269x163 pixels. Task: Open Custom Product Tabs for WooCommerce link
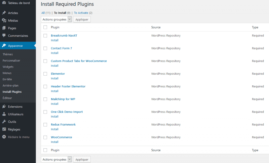(79, 61)
